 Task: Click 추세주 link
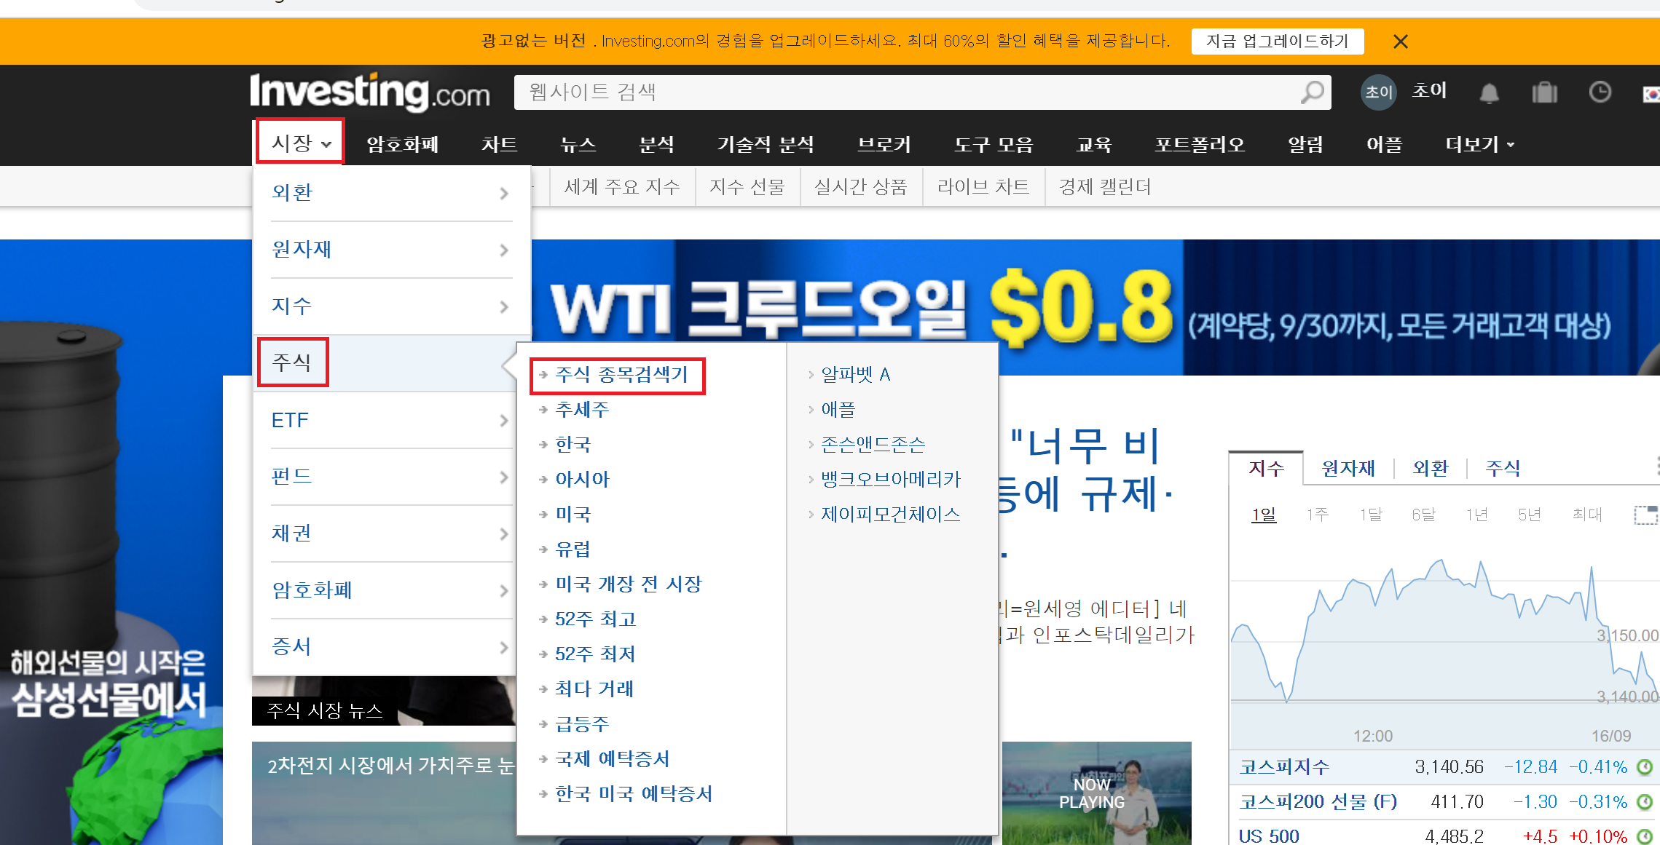(x=582, y=410)
